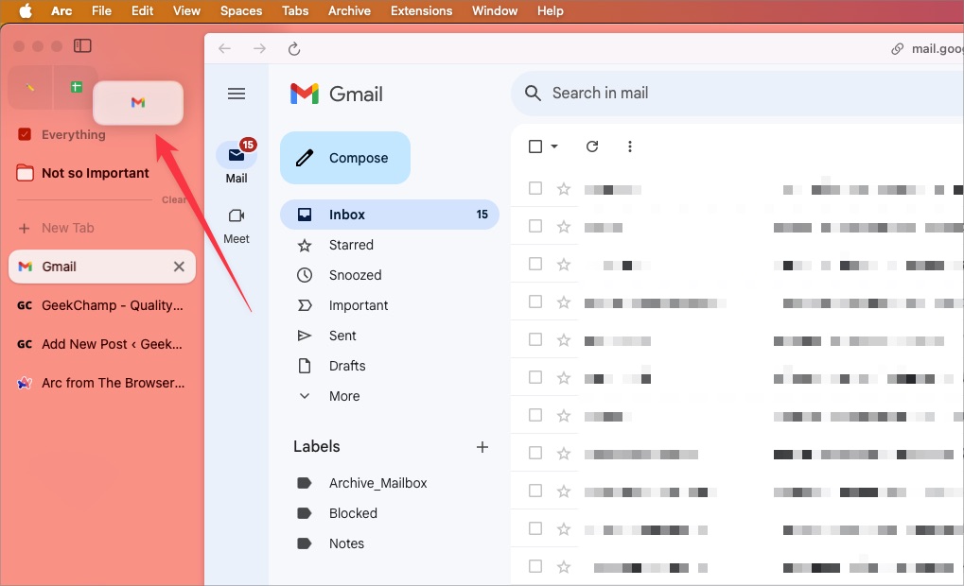Open the Starred mail folder

pos(351,245)
